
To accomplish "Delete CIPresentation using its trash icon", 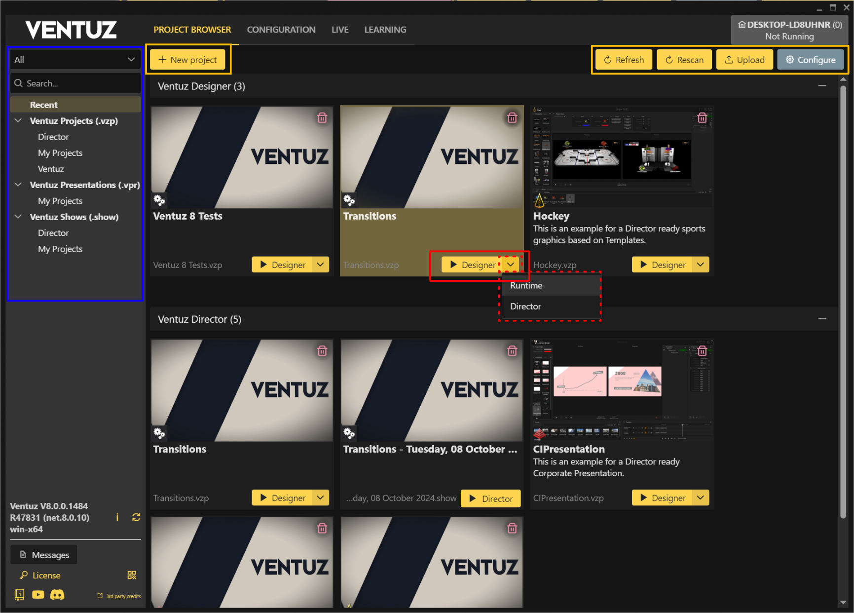I will (x=702, y=351).
